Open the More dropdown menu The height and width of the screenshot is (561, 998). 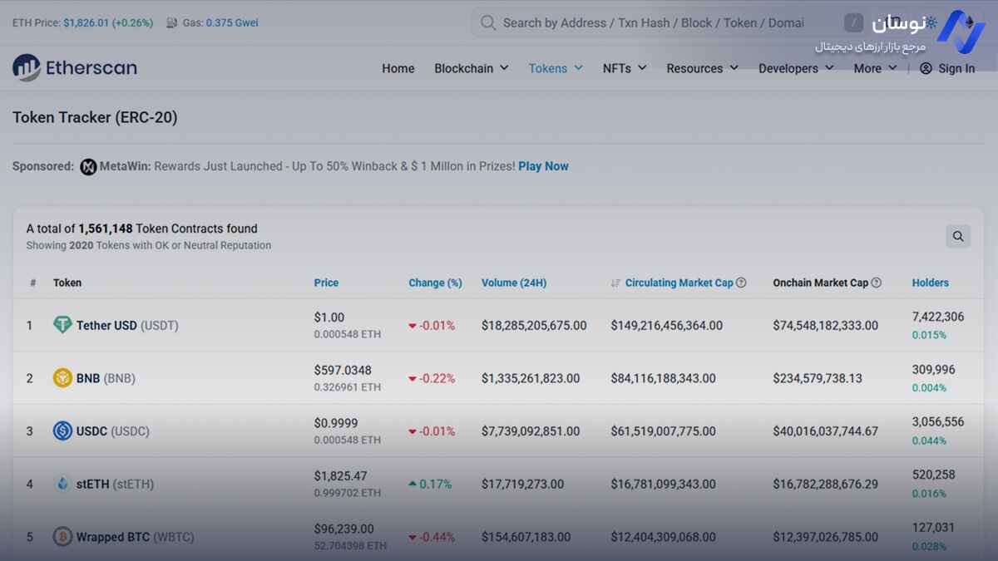click(875, 69)
